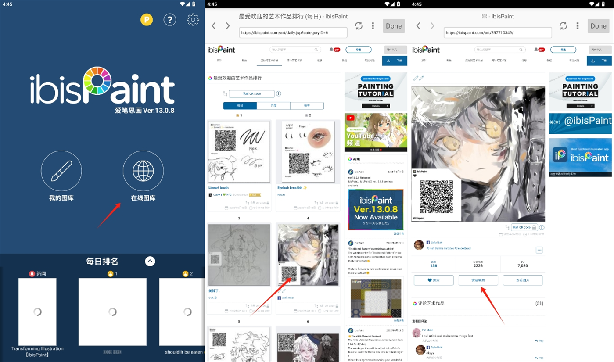Image resolution: width=614 pixels, height=362 pixels.
Task: Select the daily (每日) ranking tab
Action: pyautogui.click(x=240, y=106)
